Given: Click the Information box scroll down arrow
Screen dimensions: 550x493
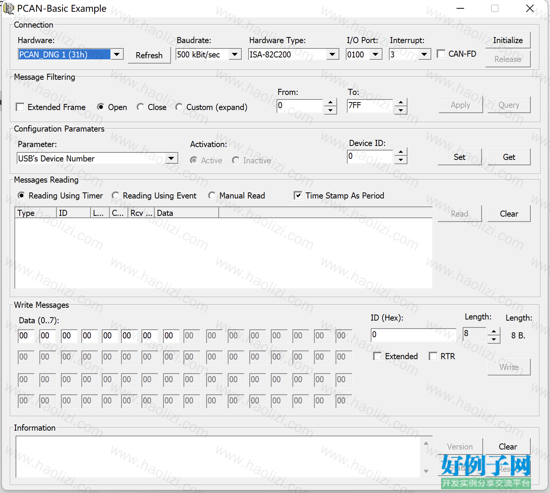Looking at the screenshot, I should point(426,471).
